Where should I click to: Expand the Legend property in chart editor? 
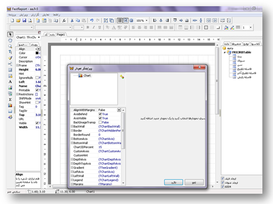point(72,180)
